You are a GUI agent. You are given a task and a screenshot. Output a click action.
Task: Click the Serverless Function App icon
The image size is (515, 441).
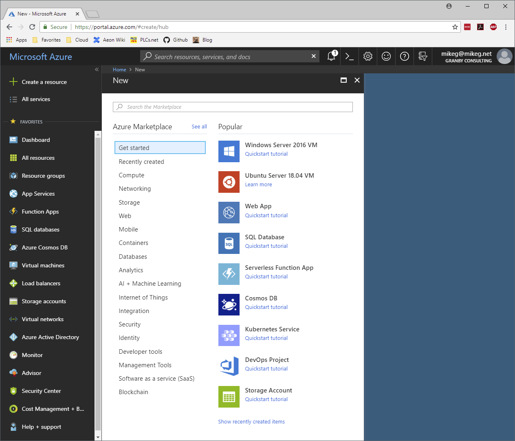(x=229, y=274)
